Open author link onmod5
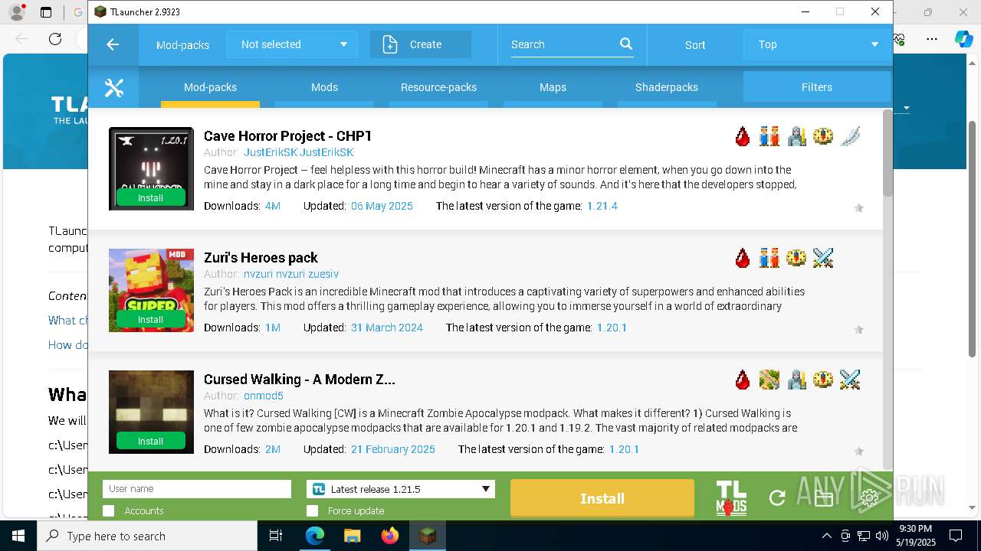Viewport: 981px width, 551px height. [264, 396]
